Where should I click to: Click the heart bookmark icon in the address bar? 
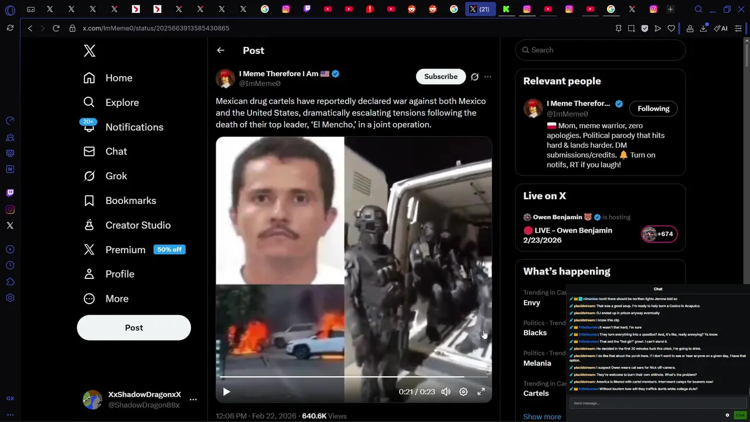coord(671,28)
